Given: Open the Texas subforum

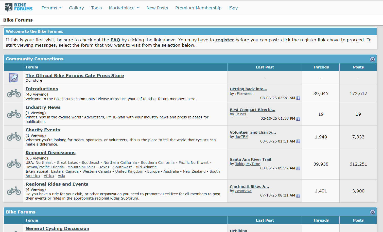Looking at the screenshot, I should [x=104, y=167].
